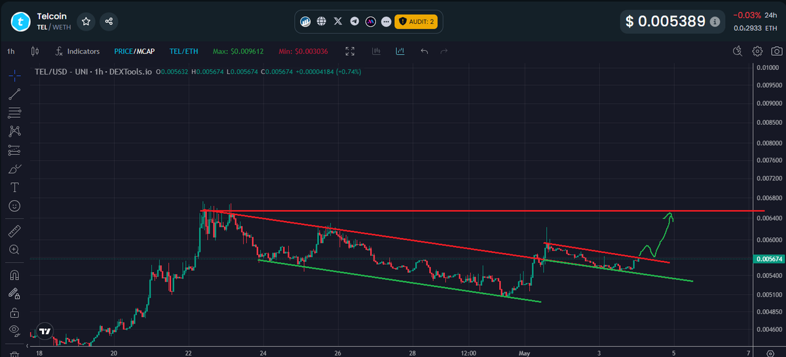Open the horizontal lines Fibonacci tool
The height and width of the screenshot is (357, 786).
point(14,112)
